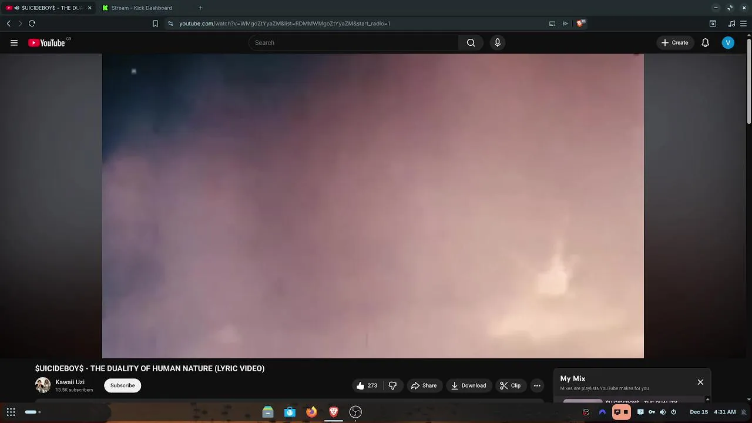The width and height of the screenshot is (752, 423).
Task: Open YouTube notifications bell
Action: 705,43
